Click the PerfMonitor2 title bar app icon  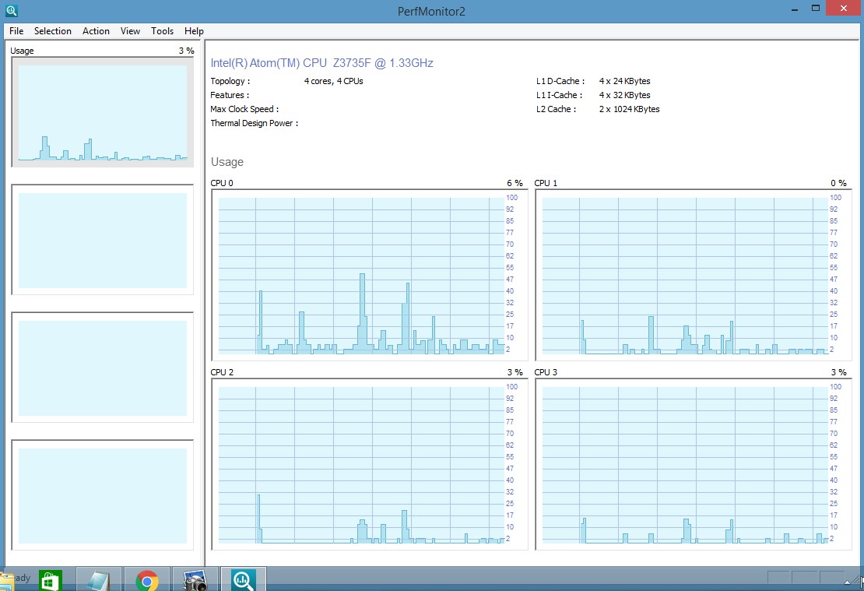pos(11,10)
